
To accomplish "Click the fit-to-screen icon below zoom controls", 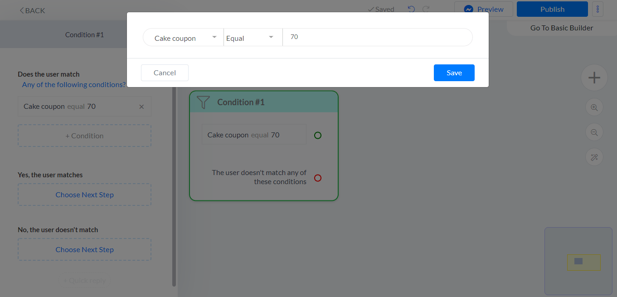I will pos(594,156).
